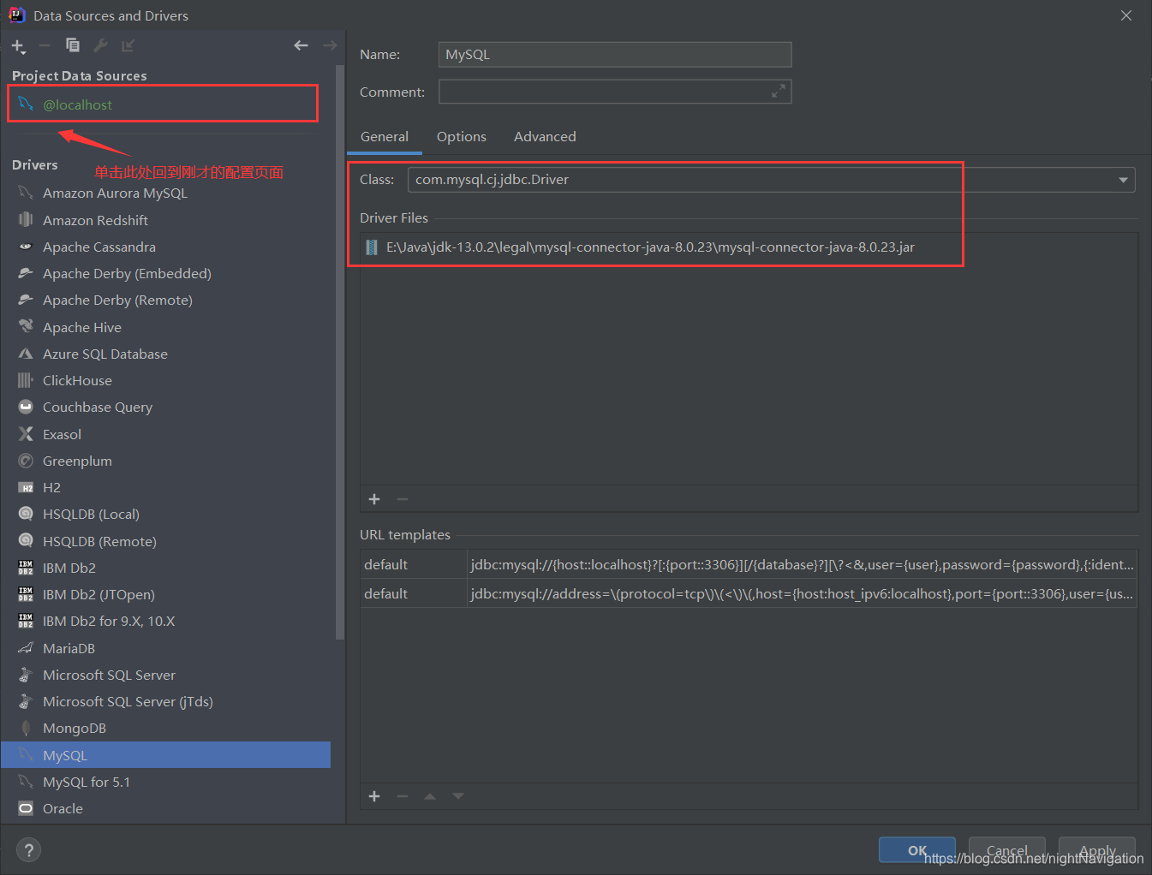This screenshot has width=1152, height=875.
Task: Add a new URL template
Action: (x=374, y=796)
